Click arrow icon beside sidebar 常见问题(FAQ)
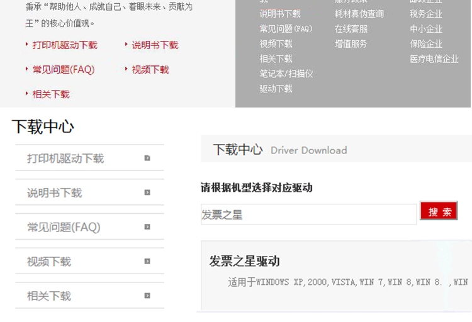This screenshot has height=322, width=472. [147, 227]
